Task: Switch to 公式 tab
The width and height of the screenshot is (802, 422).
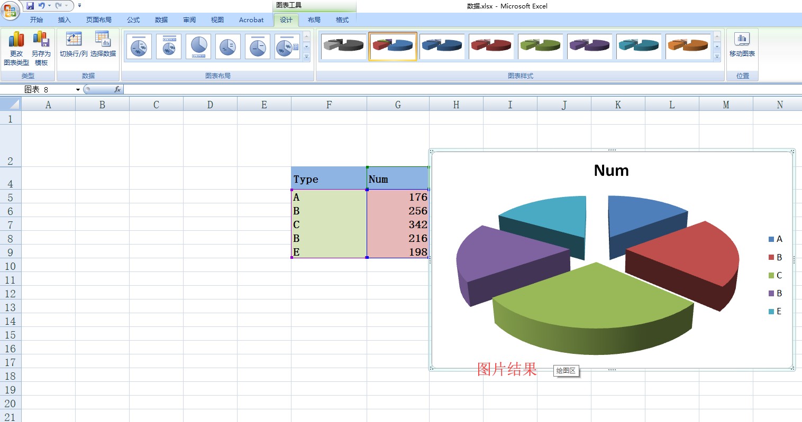Action: [x=133, y=20]
